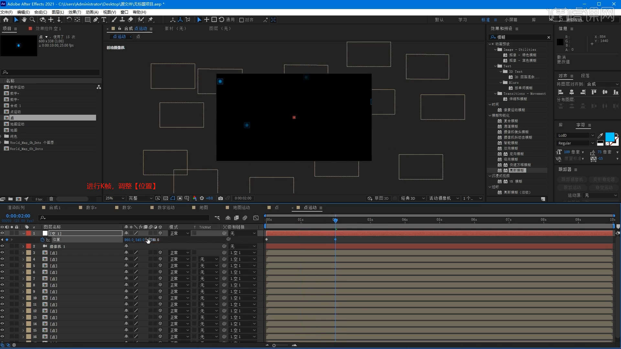Click the Home icon in the toolbar
Viewport: 621px width, 349px height.
click(x=6, y=20)
